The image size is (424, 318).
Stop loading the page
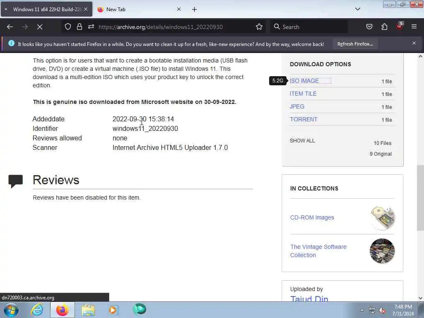(x=40, y=27)
